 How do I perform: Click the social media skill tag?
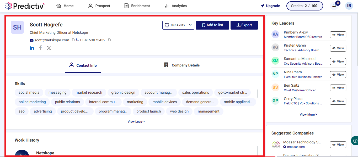pyautogui.click(x=29, y=92)
